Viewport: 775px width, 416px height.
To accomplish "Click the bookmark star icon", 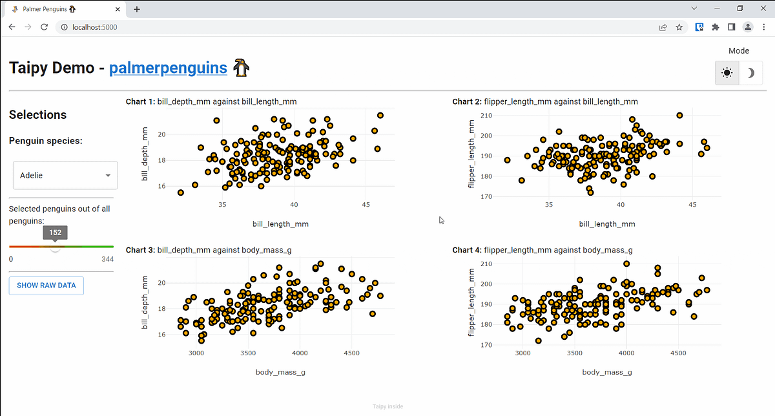I will pos(679,26).
